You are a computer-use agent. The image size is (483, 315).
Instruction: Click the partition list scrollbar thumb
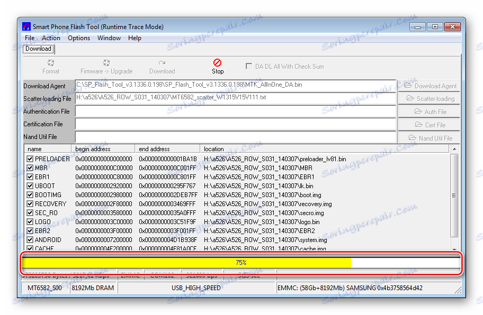pos(454,196)
